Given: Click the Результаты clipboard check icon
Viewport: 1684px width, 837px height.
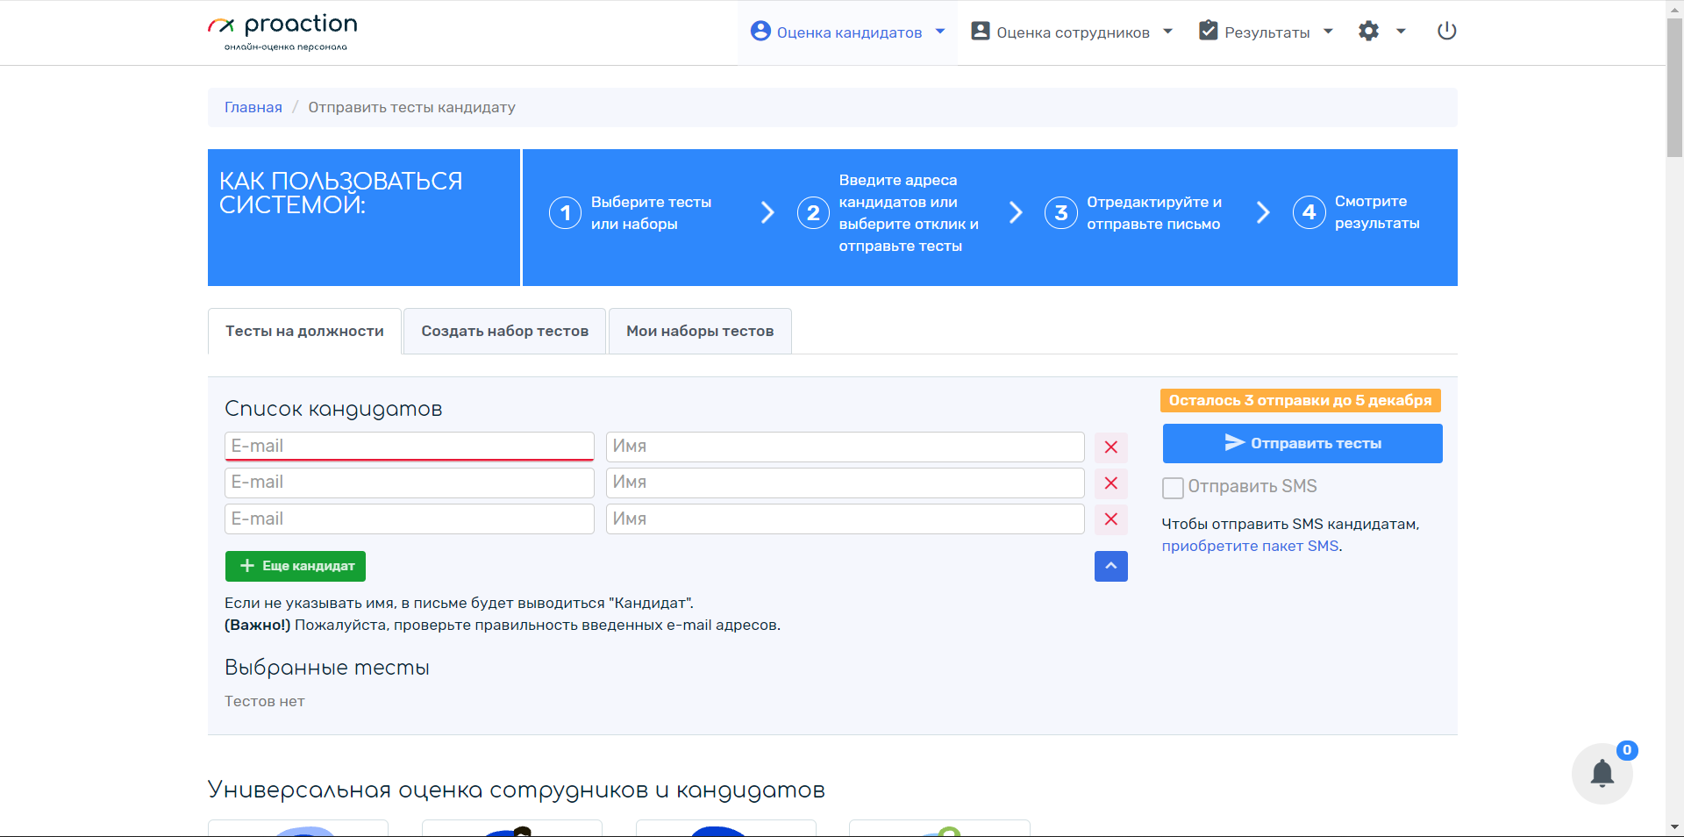Looking at the screenshot, I should 1209,31.
